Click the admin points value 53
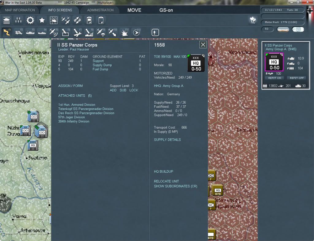Image resolution: width=314 pixels, height=241 pixels. pyautogui.click(x=267, y=29)
